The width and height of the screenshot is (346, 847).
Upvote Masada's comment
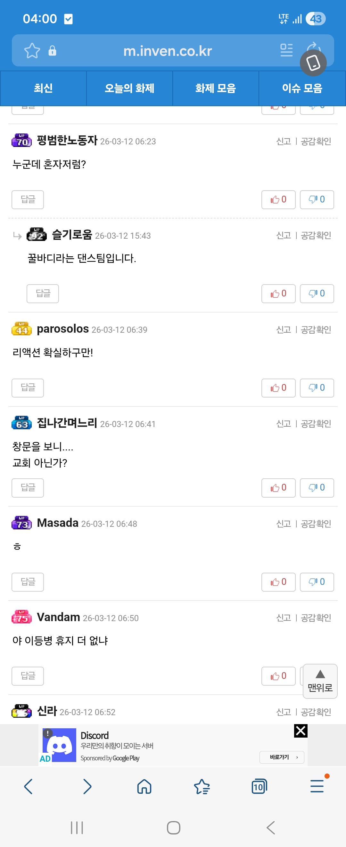point(278,582)
